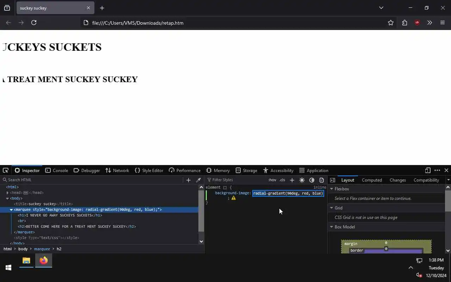Show hidden system tray icons
Screen dimensions: 451x282
[x=410, y=268]
